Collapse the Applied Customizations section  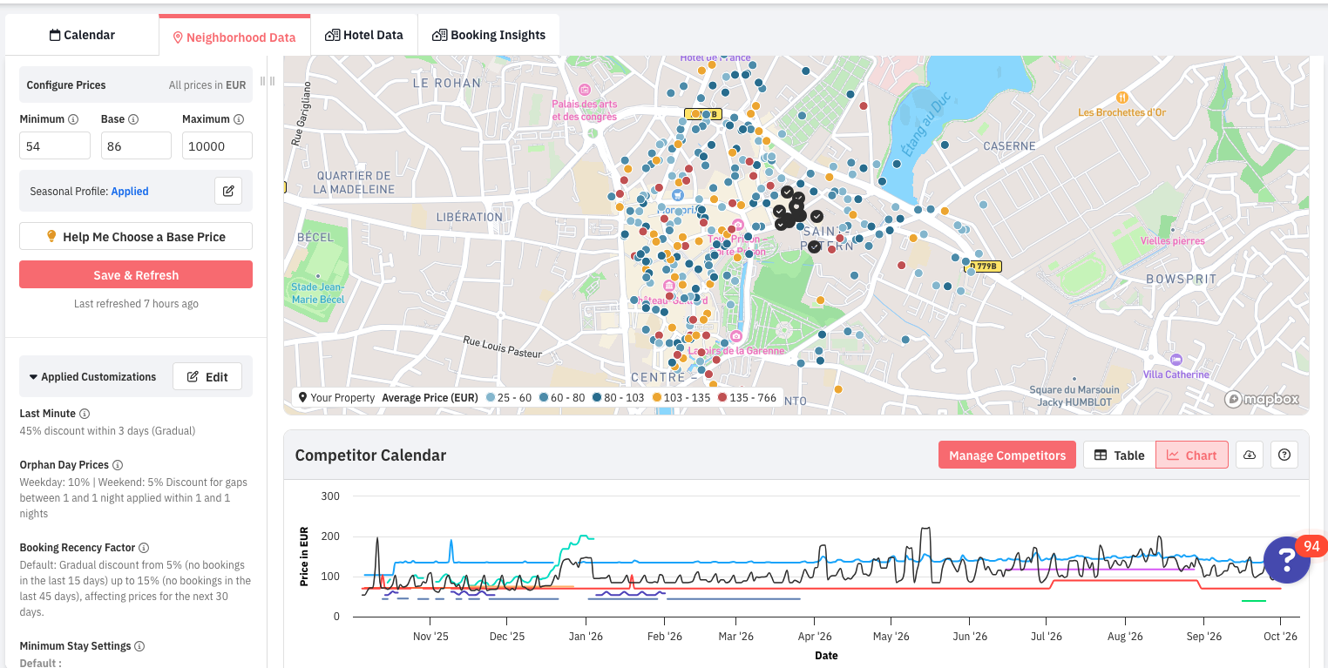[x=33, y=377]
